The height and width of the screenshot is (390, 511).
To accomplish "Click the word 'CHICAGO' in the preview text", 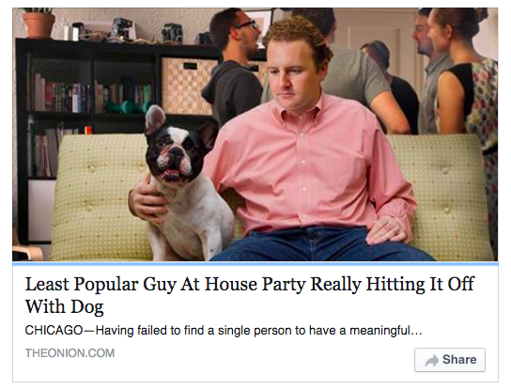I will (x=54, y=331).
